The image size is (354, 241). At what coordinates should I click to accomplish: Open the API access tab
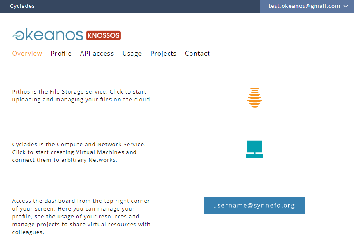(97, 53)
